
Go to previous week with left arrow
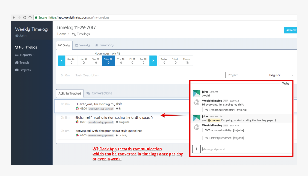(62, 61)
